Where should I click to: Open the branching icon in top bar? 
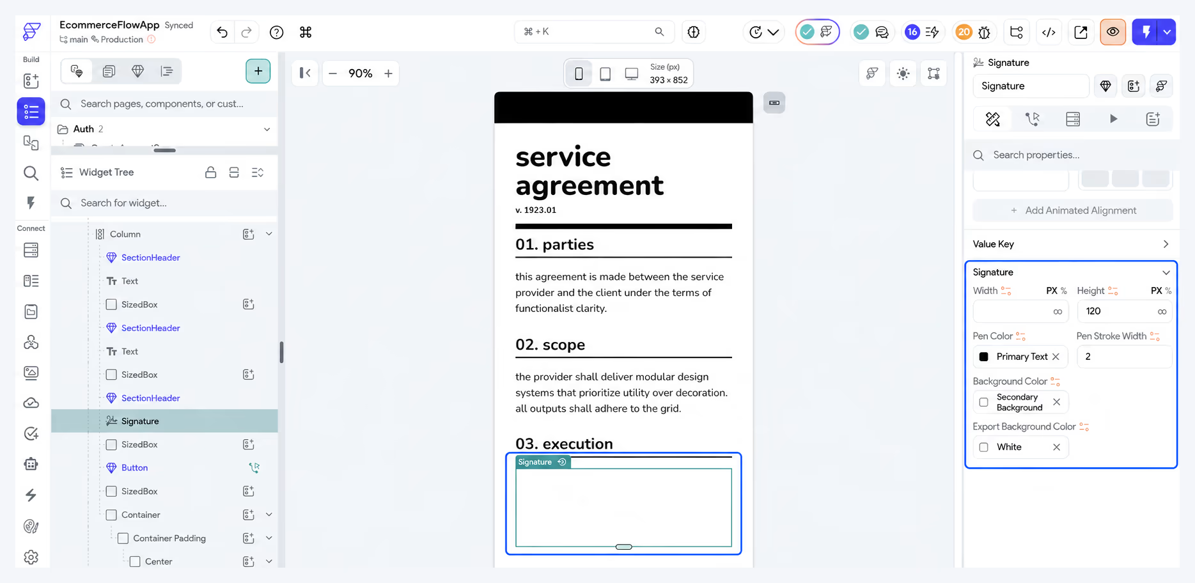[1017, 32]
